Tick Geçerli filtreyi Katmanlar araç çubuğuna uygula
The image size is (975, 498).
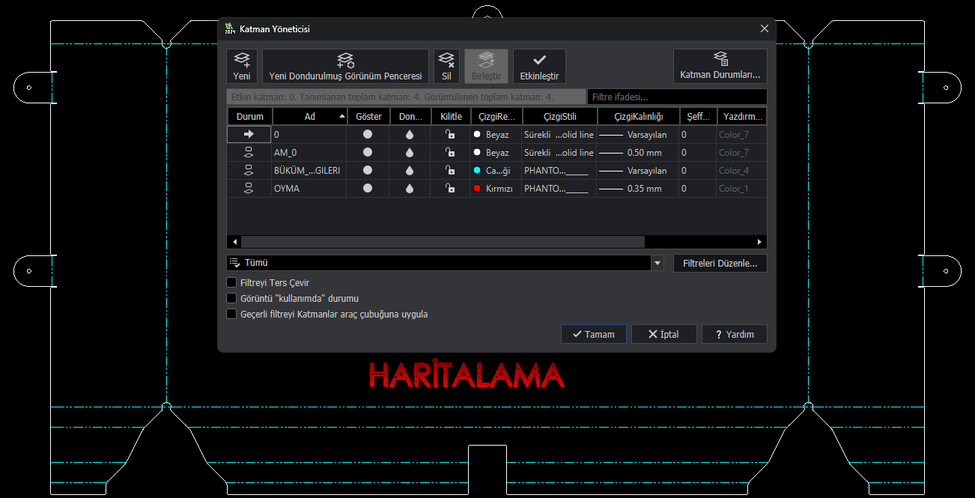[x=231, y=315]
